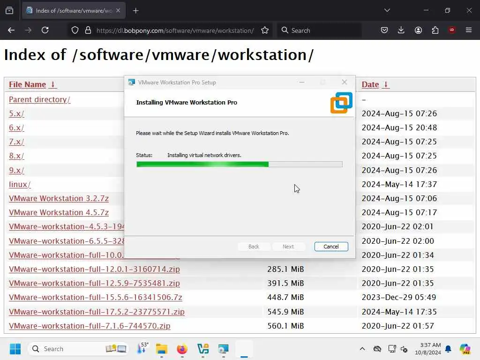Click the uBlock Origin extension icon
The image size is (480, 360).
[452, 30]
